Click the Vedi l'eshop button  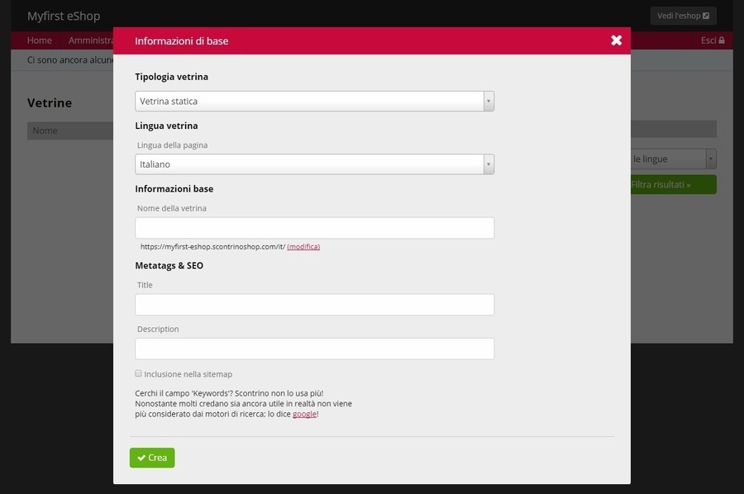pos(683,16)
